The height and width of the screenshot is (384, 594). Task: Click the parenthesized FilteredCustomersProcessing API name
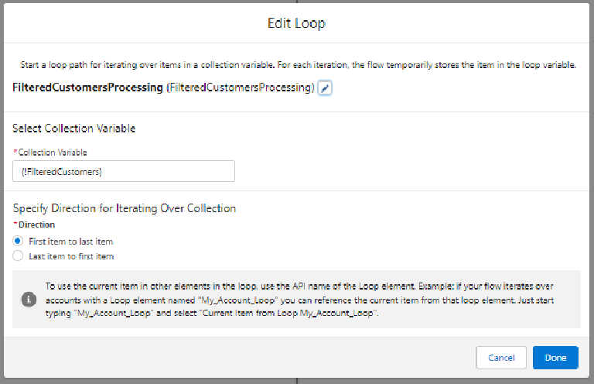(241, 88)
